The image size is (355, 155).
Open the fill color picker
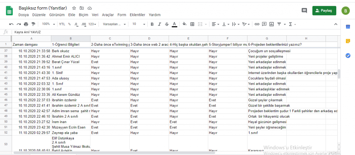point(184,24)
